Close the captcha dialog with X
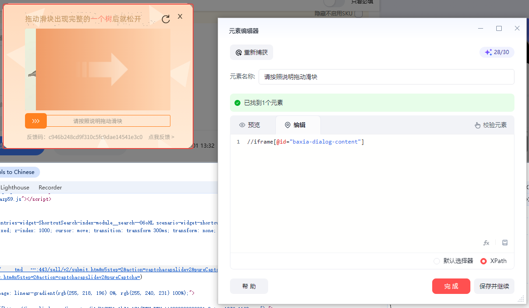Screen dimensions: 529x308 pos(180,16)
